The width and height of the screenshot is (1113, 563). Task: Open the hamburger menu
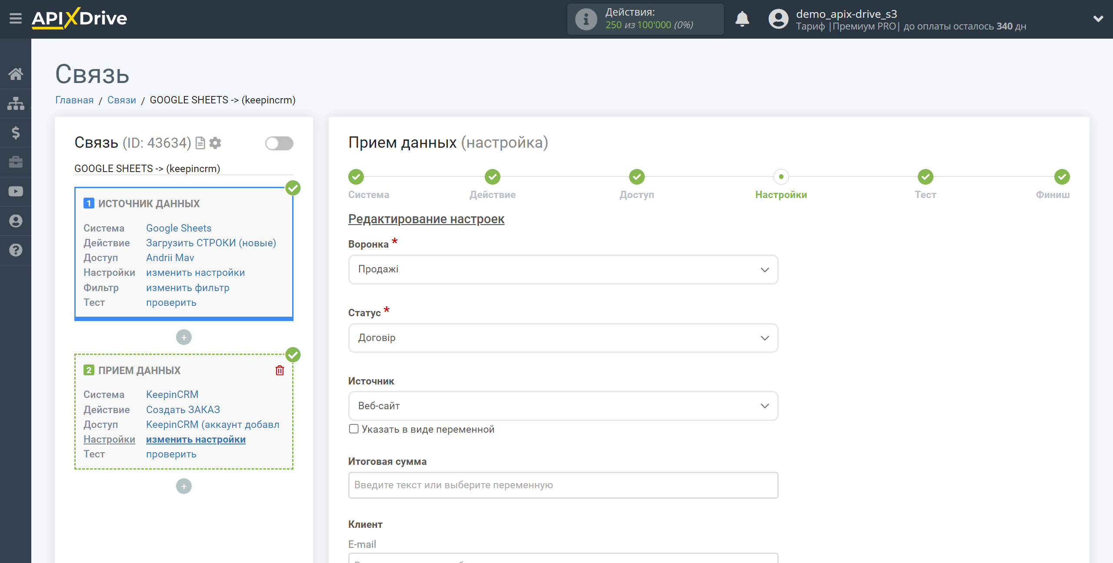coord(16,19)
